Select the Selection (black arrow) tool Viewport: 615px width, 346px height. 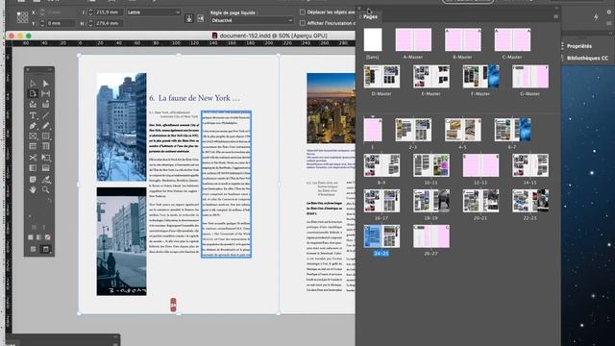pos(33,84)
